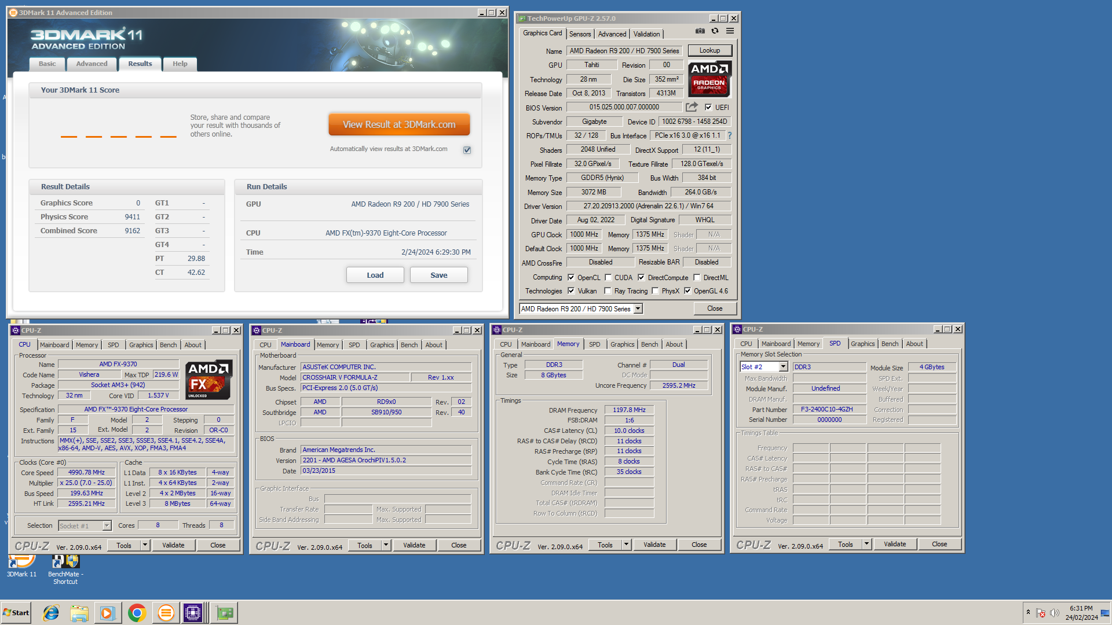The width and height of the screenshot is (1112, 625).
Task: Click the Tools button in CPU-Z CPU window
Action: 124,545
